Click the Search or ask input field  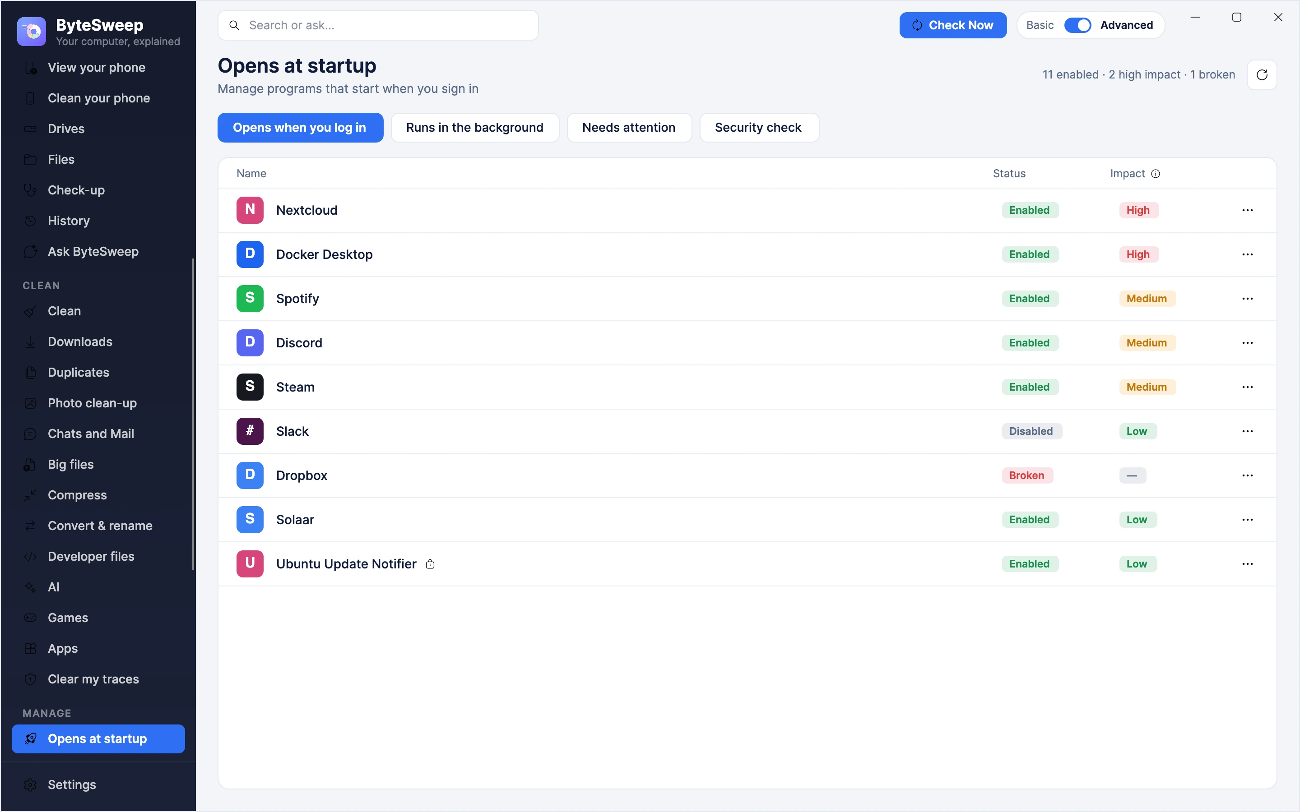click(378, 25)
